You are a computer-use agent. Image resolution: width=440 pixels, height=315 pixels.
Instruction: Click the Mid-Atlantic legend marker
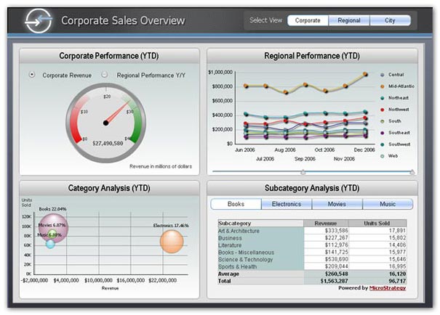[x=383, y=86]
